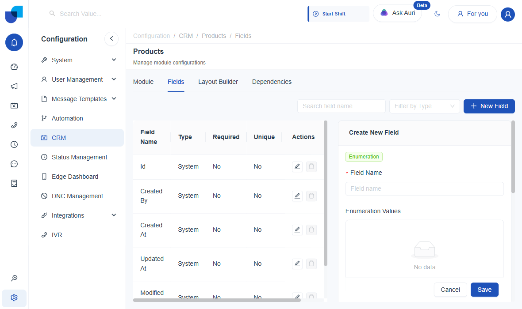The width and height of the screenshot is (522, 309).
Task: Edit the Updated At field row
Action: (297, 264)
